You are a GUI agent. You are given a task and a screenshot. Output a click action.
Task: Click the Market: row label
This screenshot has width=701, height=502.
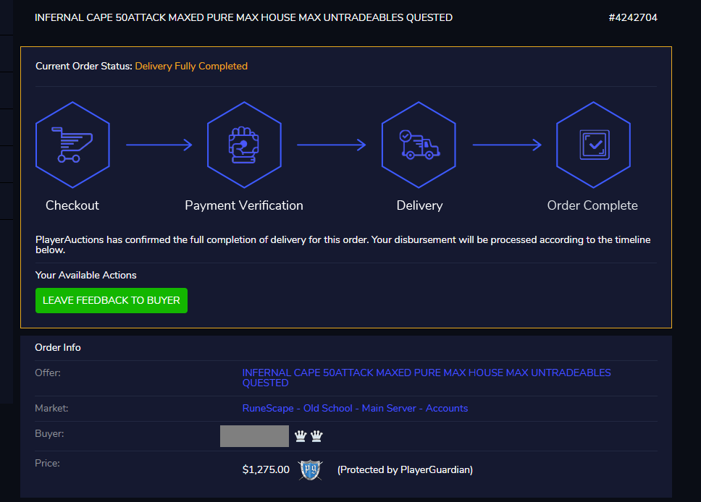coord(51,408)
